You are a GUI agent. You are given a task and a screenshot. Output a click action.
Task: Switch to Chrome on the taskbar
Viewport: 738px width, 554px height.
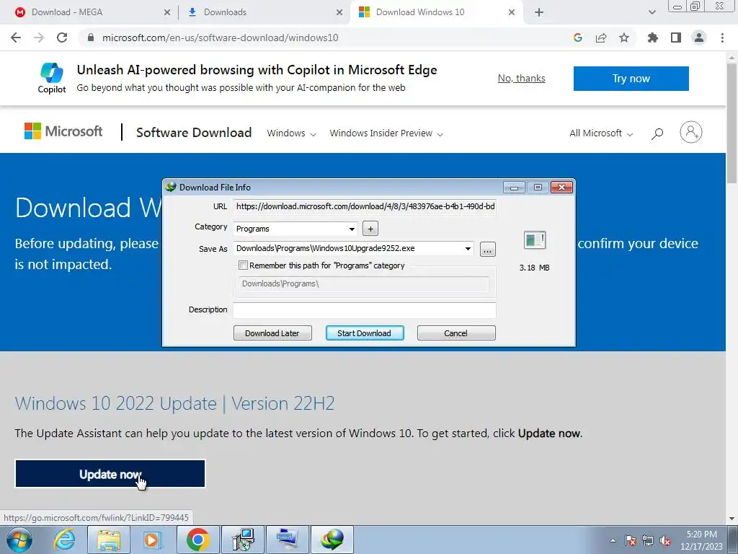coord(197,540)
